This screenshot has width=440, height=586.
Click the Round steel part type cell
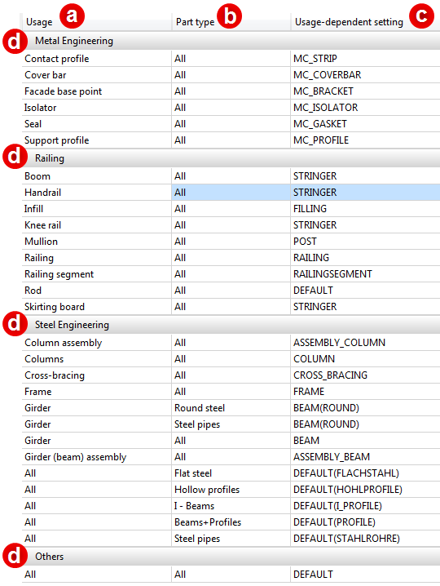[x=231, y=408]
